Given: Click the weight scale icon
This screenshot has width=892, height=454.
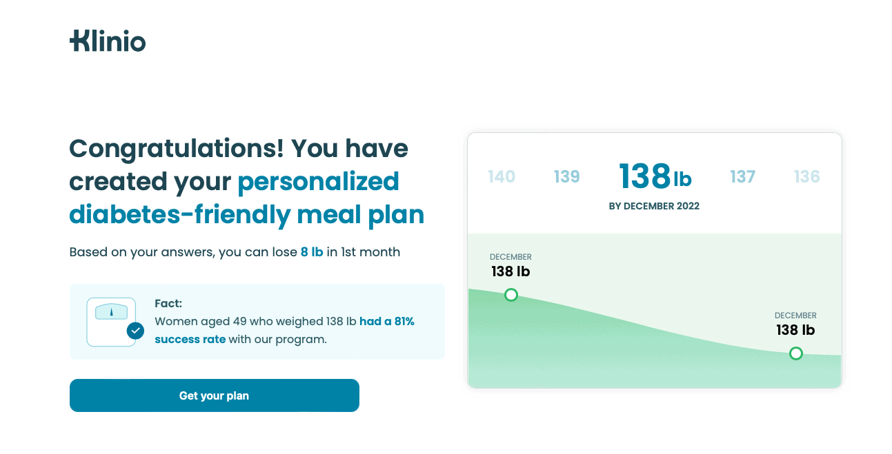Looking at the screenshot, I should pyautogui.click(x=111, y=322).
